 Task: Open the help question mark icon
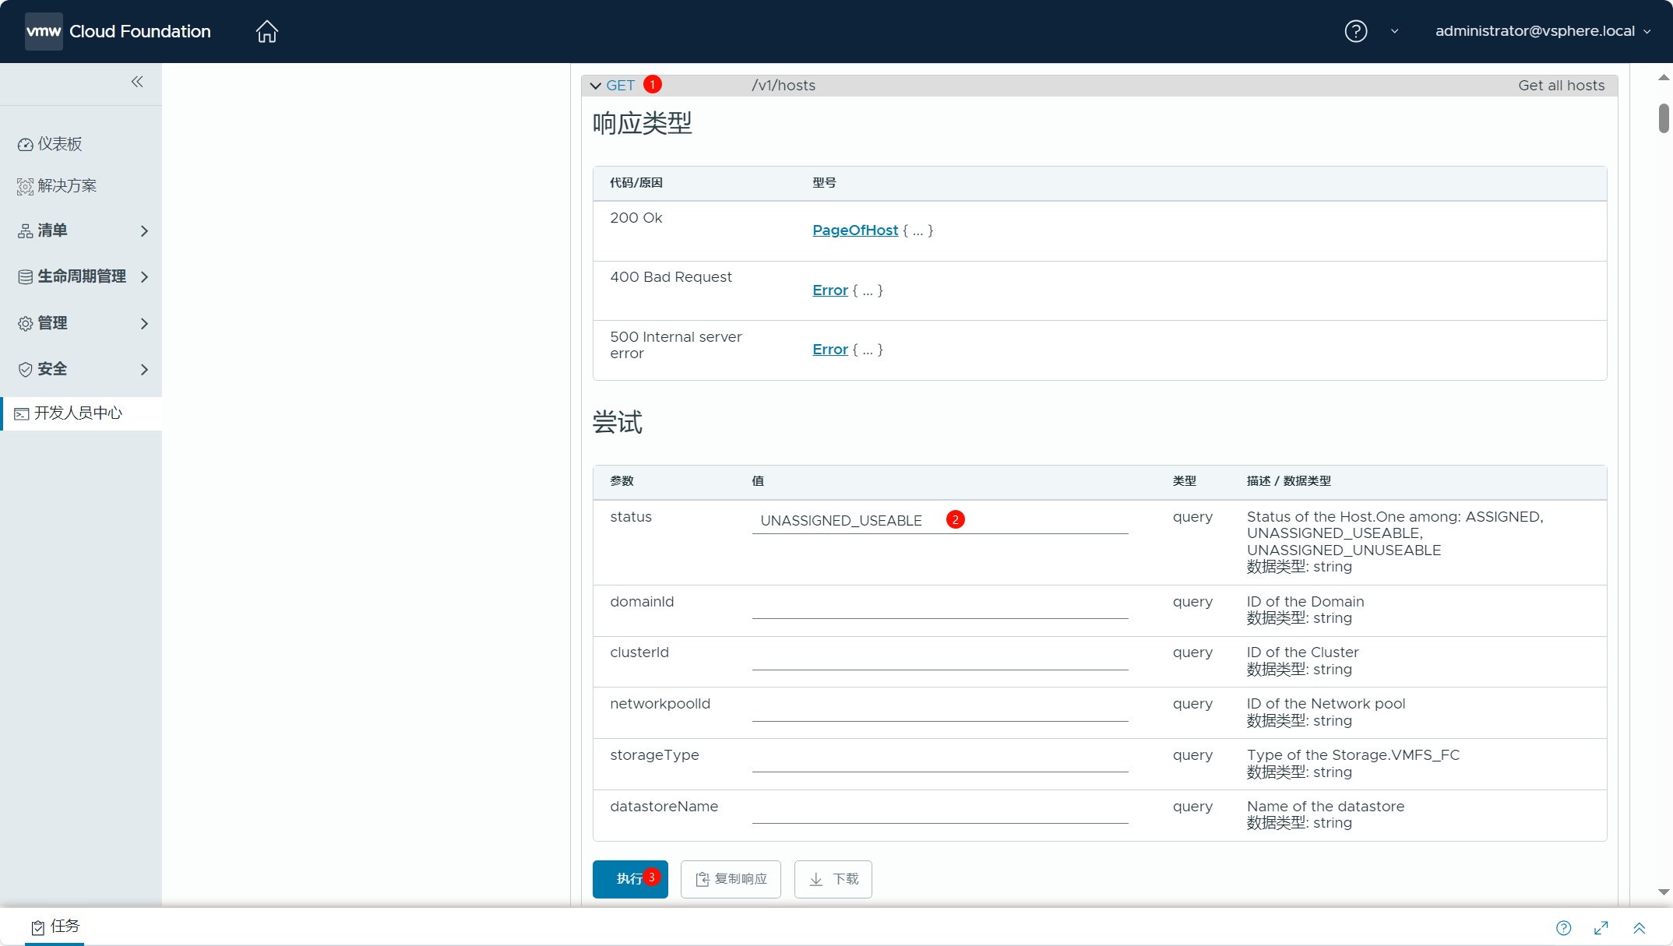tap(1355, 31)
